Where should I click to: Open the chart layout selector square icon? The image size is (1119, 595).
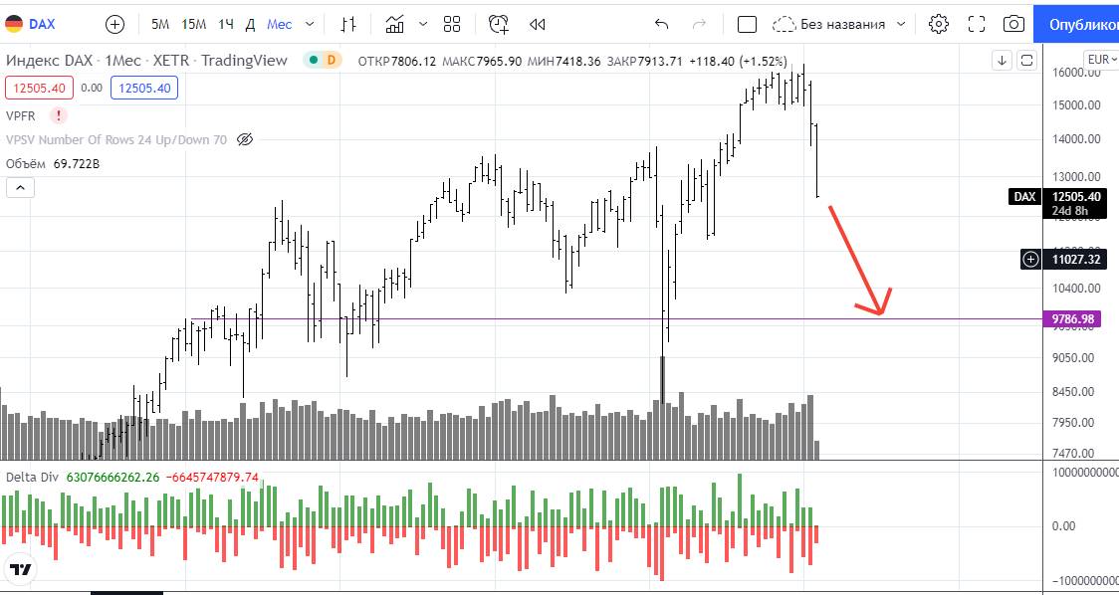click(747, 24)
